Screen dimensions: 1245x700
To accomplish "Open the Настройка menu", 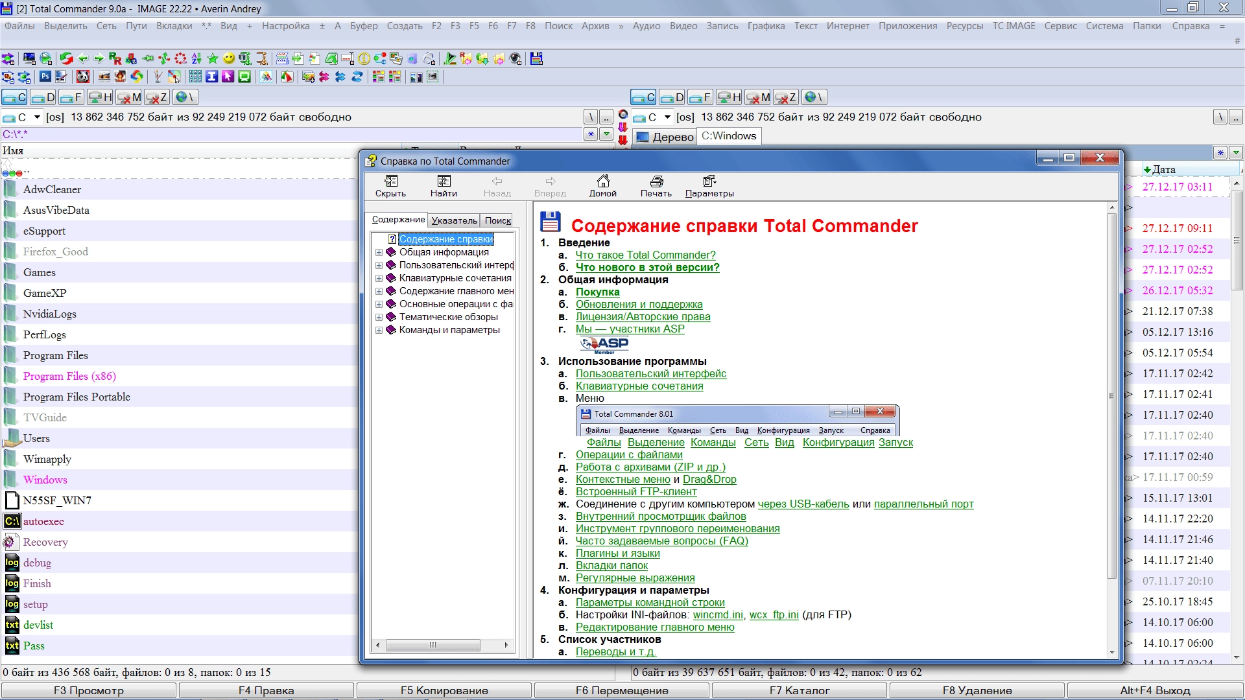I will [x=285, y=26].
